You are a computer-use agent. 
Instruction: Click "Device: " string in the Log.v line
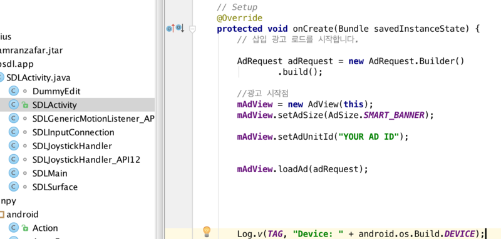(x=318, y=234)
